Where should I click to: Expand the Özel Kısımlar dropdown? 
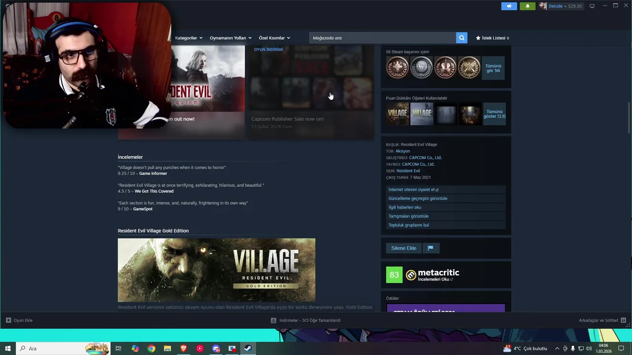(274, 38)
